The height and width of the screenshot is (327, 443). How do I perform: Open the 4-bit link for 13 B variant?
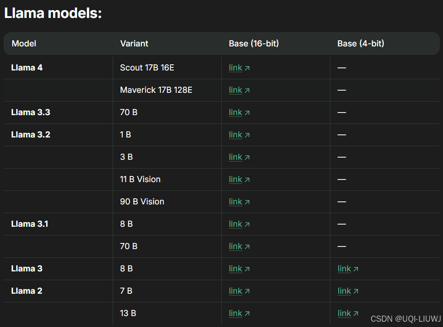(x=348, y=313)
